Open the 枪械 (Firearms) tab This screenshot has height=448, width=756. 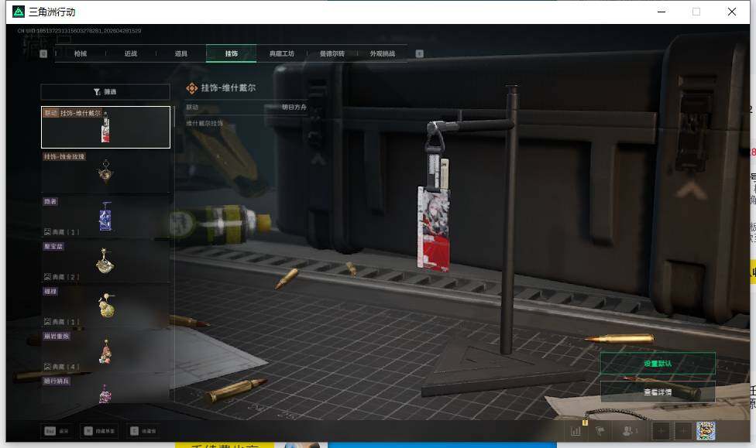81,53
